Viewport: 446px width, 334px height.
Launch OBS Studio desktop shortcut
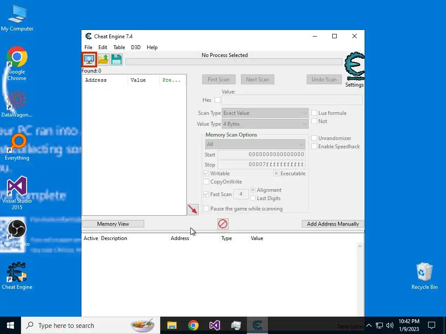17,233
